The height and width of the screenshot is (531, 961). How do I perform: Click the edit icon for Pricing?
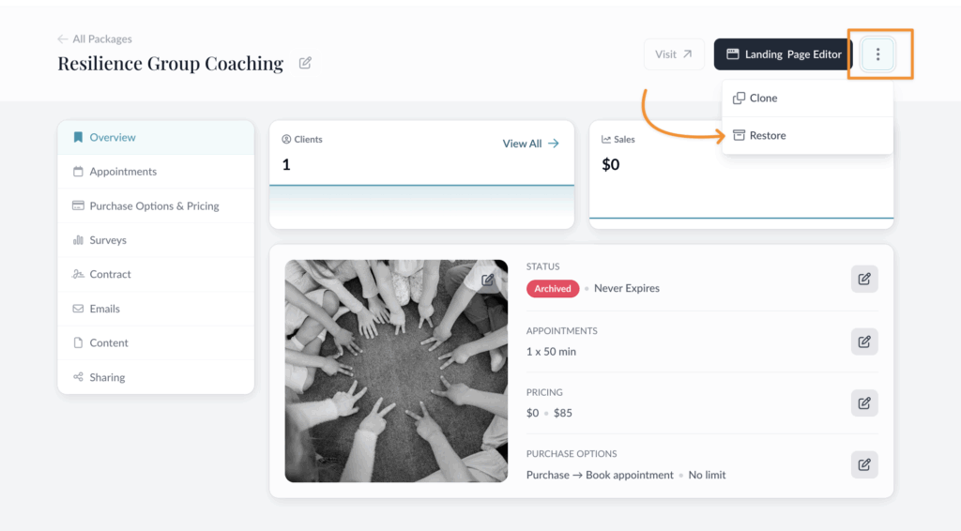click(864, 403)
